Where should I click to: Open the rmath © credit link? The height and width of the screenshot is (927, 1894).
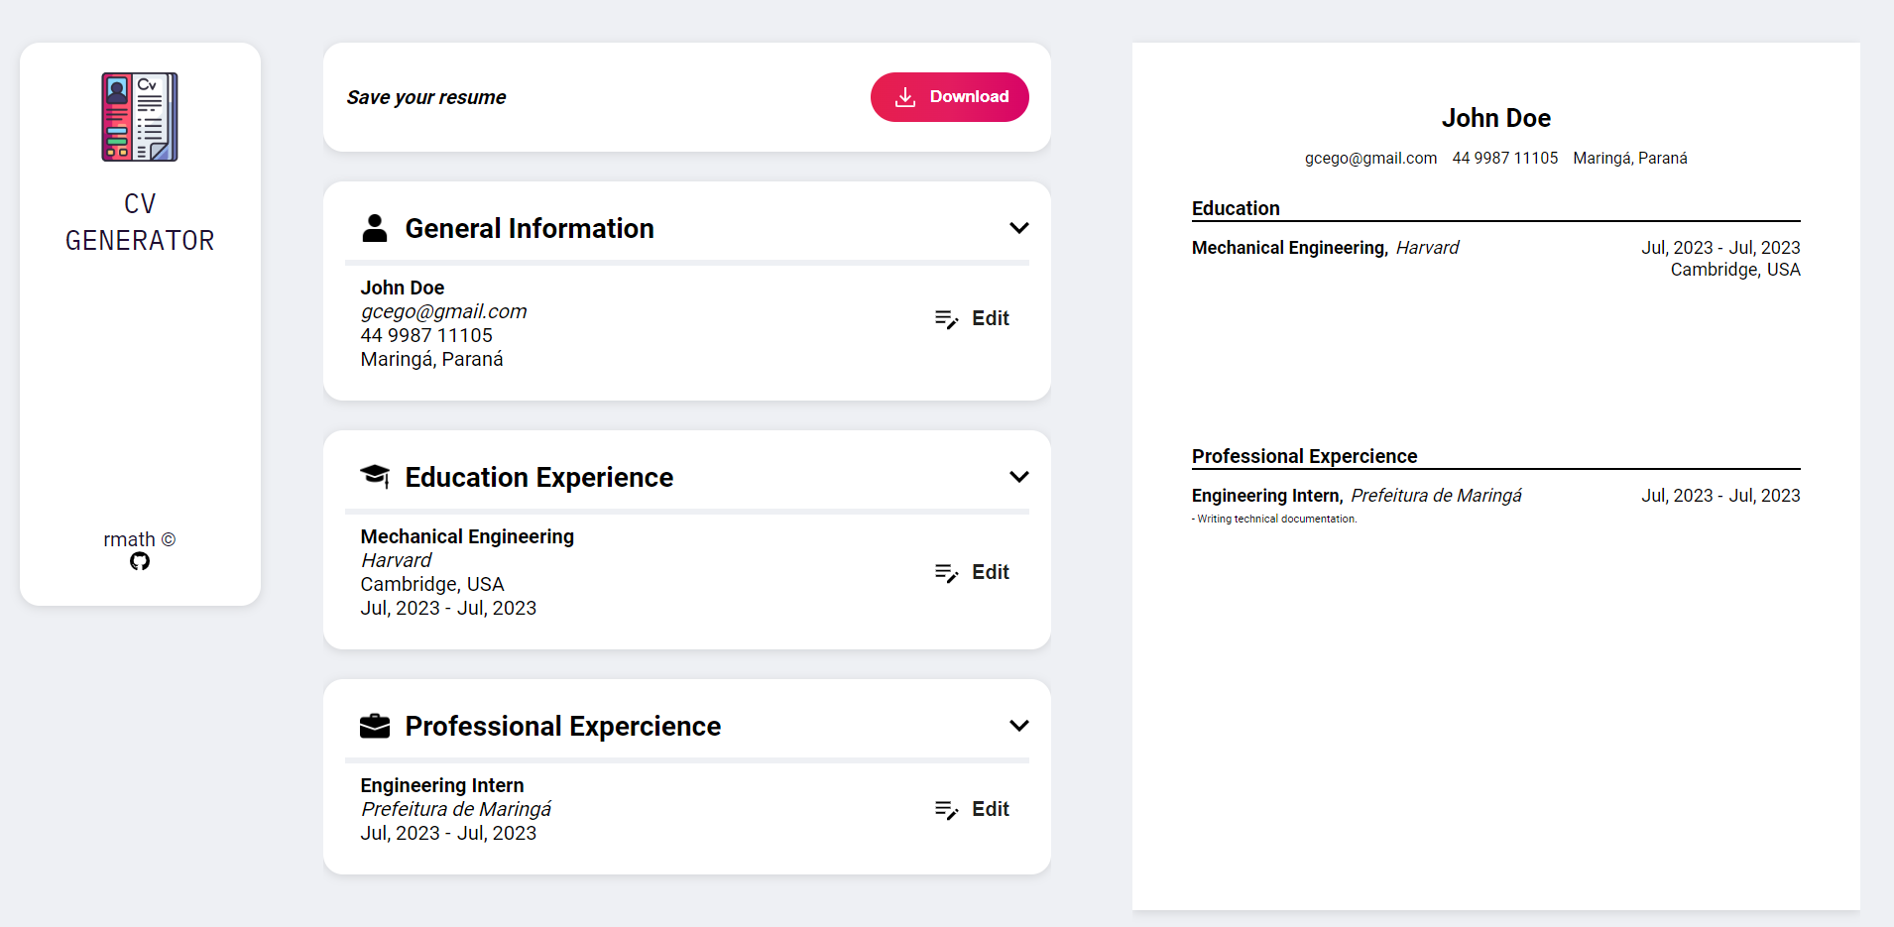point(140,539)
